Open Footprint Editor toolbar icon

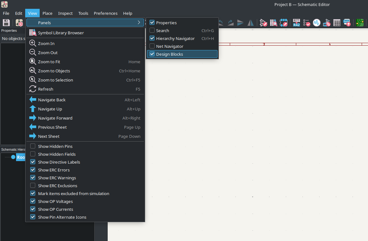(x=284, y=23)
